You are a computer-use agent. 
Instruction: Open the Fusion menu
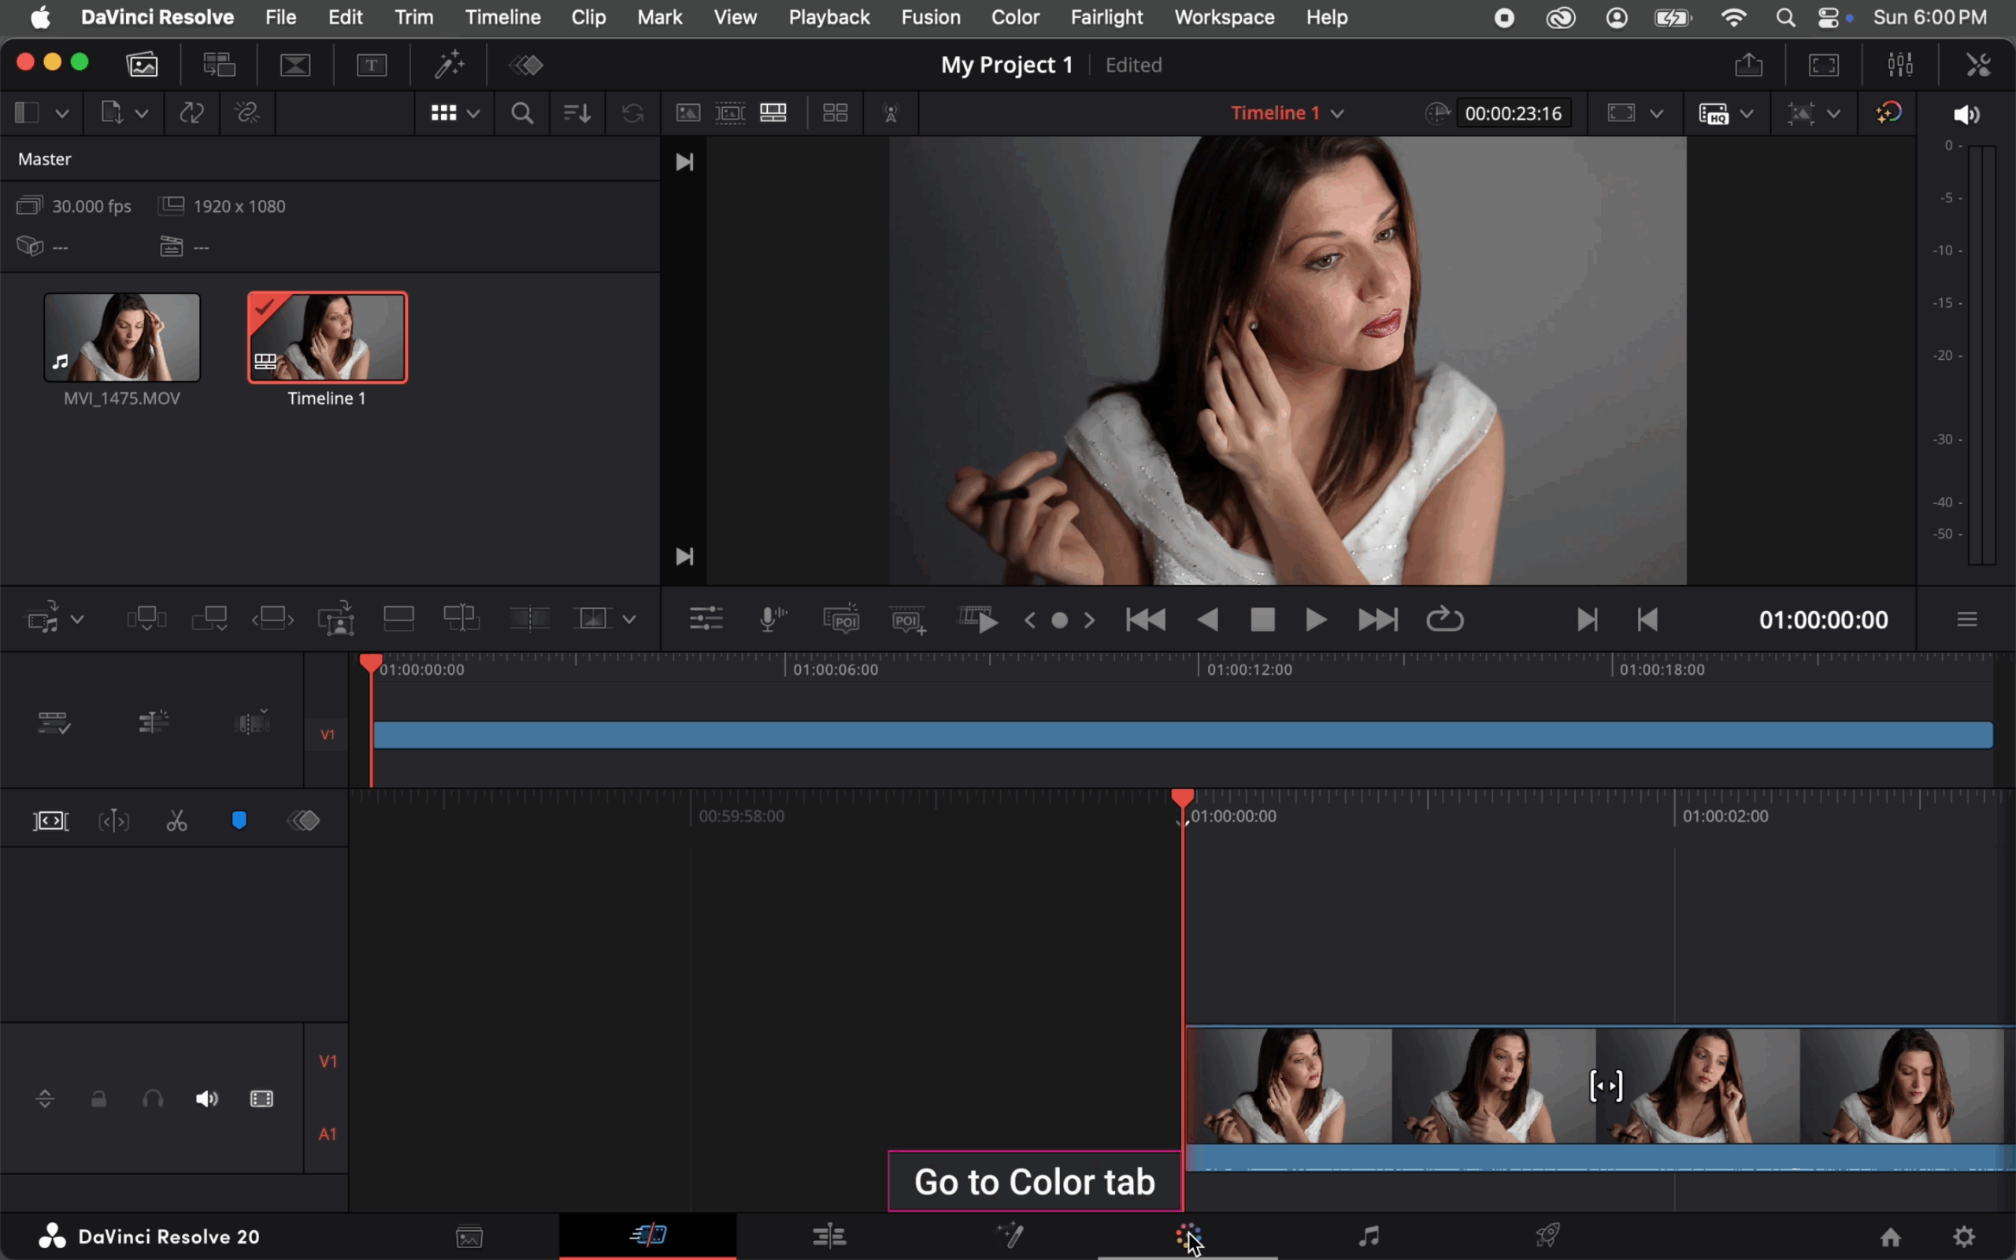click(931, 17)
